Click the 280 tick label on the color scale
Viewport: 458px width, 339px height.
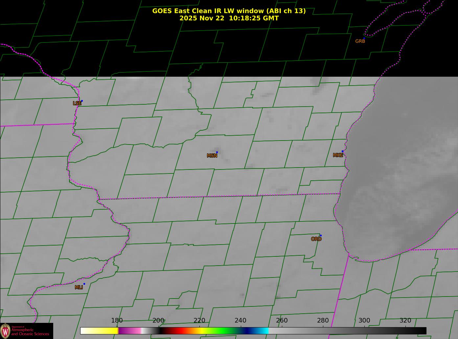[x=323, y=320]
